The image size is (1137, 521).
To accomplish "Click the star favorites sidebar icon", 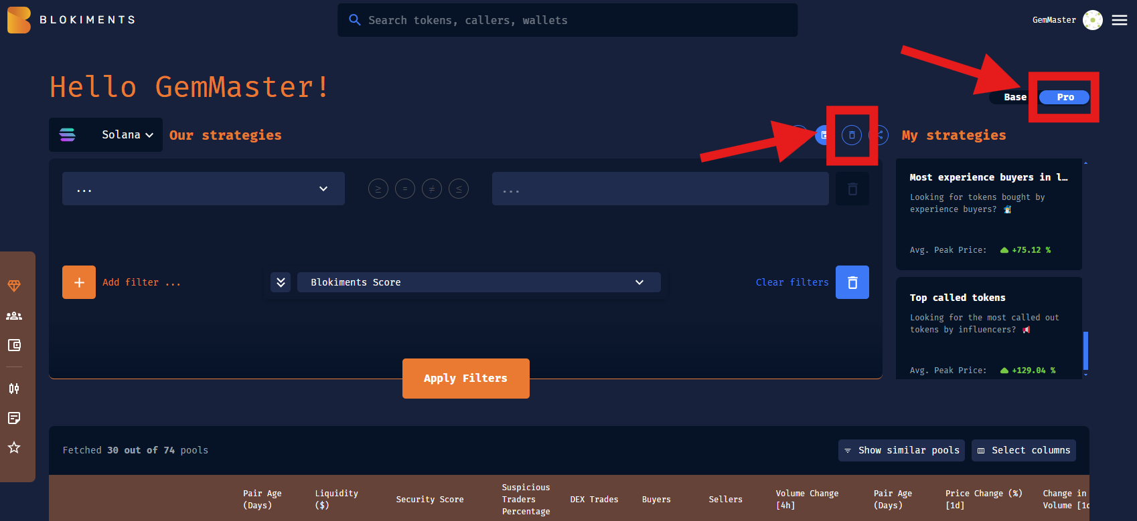I will point(14,447).
